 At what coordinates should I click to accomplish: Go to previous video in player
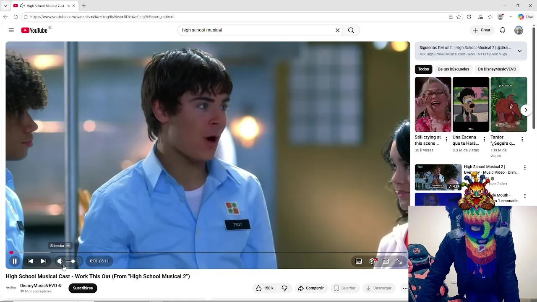30,261
